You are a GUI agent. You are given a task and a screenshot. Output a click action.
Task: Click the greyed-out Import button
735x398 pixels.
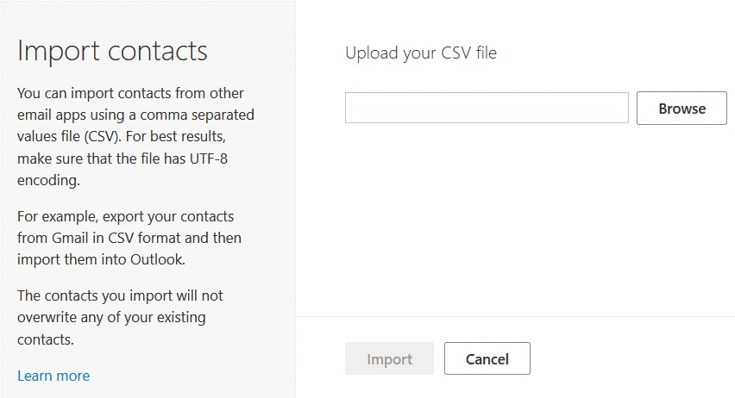389,359
